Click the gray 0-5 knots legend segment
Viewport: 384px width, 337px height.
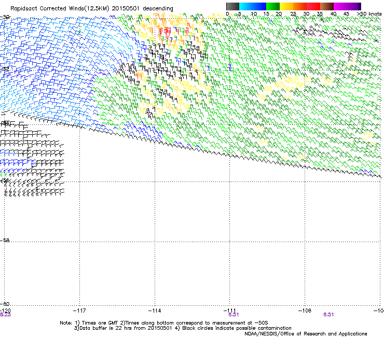[x=232, y=6]
